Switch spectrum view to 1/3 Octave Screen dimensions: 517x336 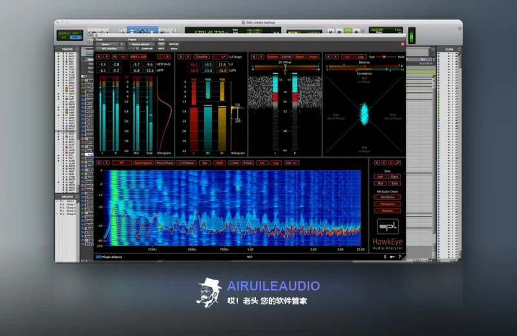(187, 163)
